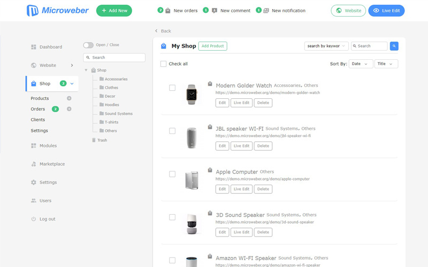This screenshot has width=428, height=267.
Task: Select the 3D Sound Speaker checkbox
Action: click(x=172, y=217)
